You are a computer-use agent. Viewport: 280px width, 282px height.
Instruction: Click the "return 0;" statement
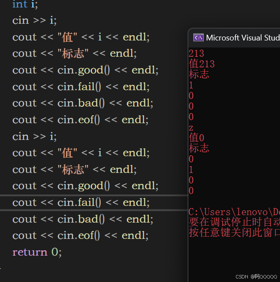point(37,252)
